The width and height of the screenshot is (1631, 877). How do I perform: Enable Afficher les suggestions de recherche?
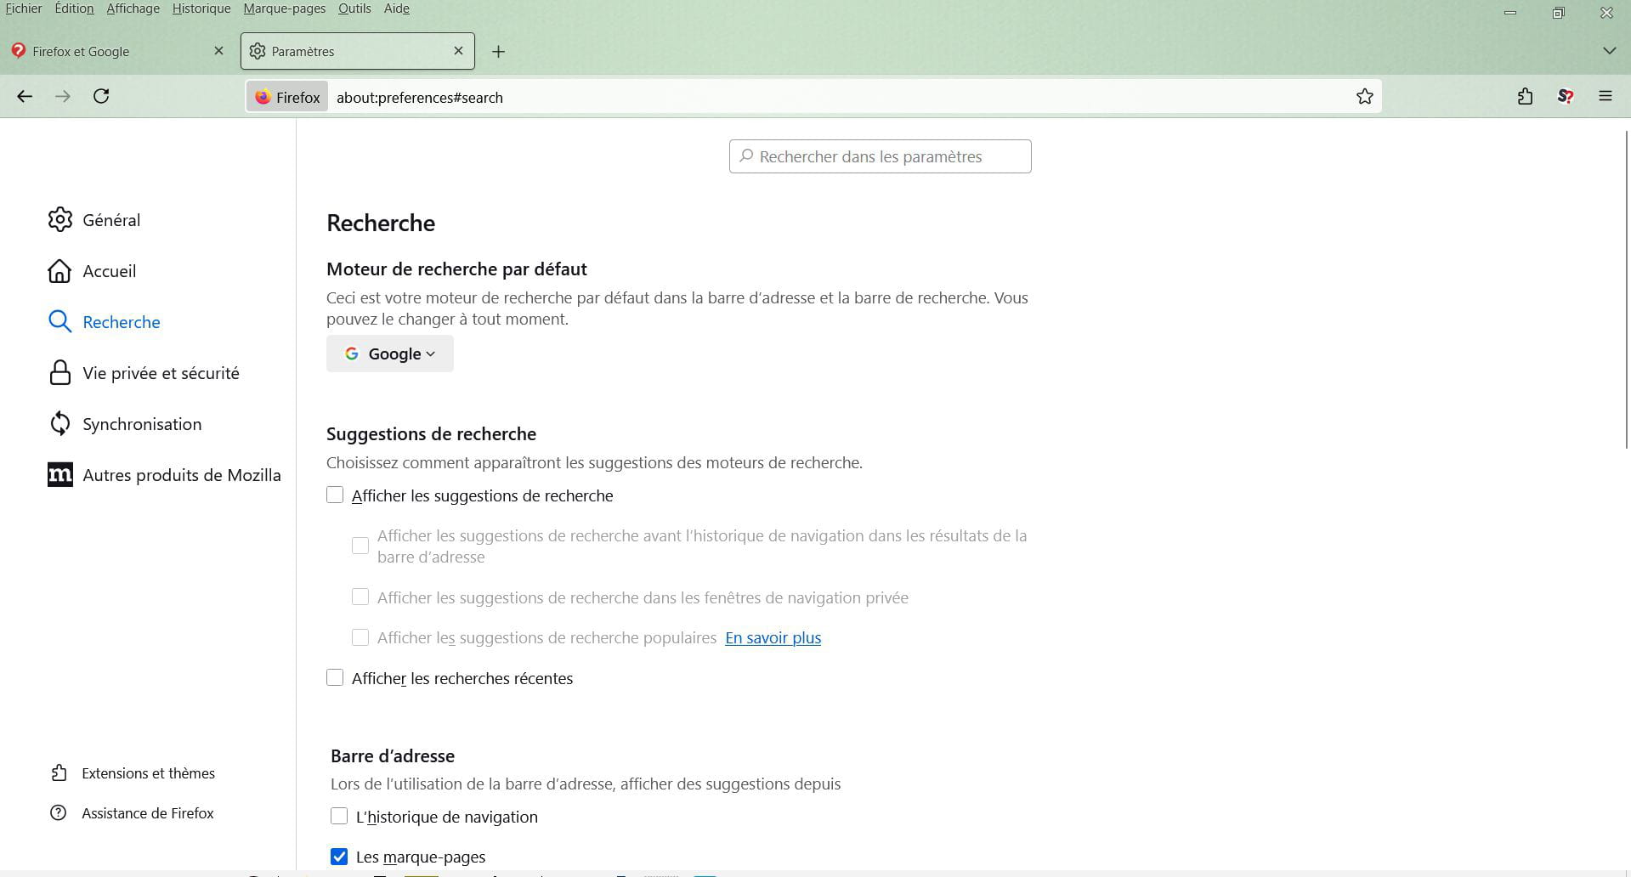(x=335, y=495)
